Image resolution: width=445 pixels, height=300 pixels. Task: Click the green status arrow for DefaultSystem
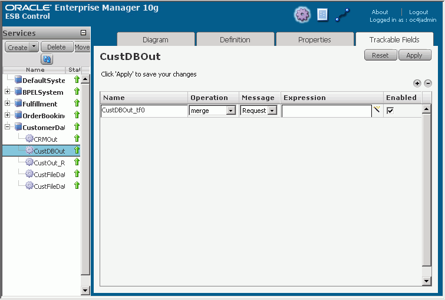pos(77,79)
